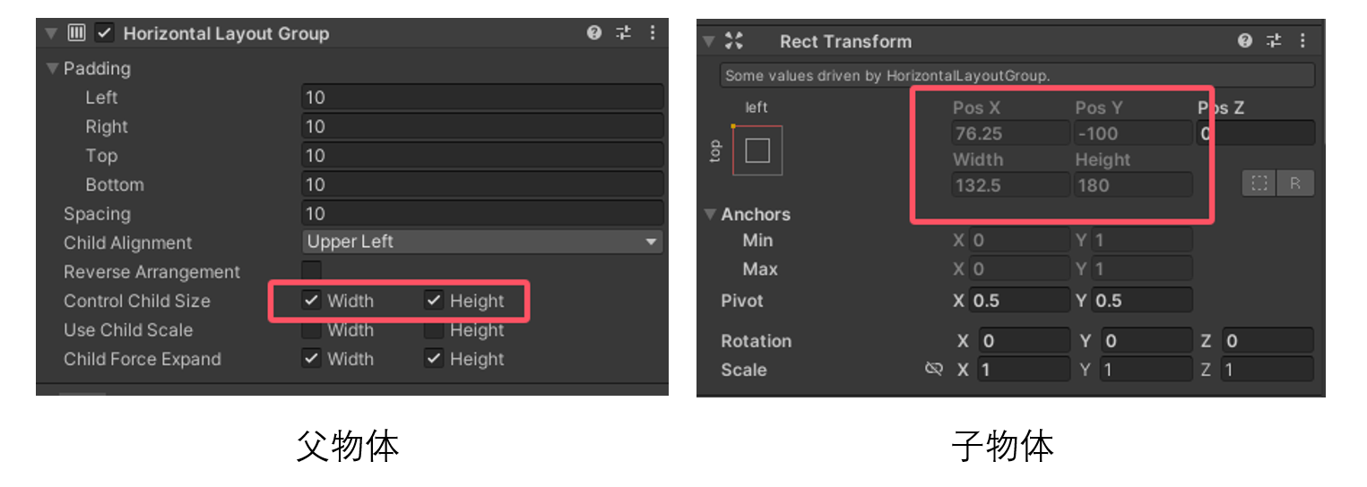The image size is (1367, 487).
Task: Enable Reverse Arrangement checkbox
Action: (311, 270)
